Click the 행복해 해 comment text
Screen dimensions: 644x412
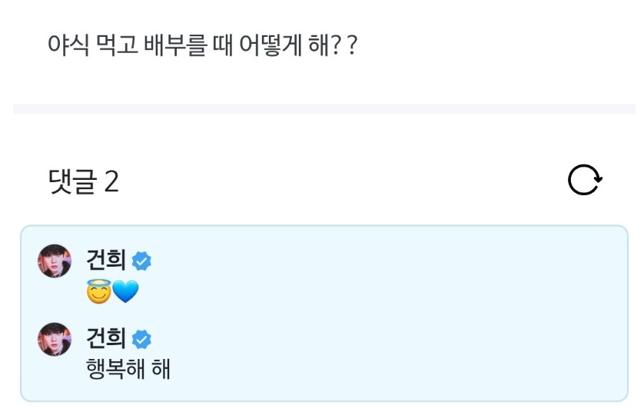(x=128, y=369)
